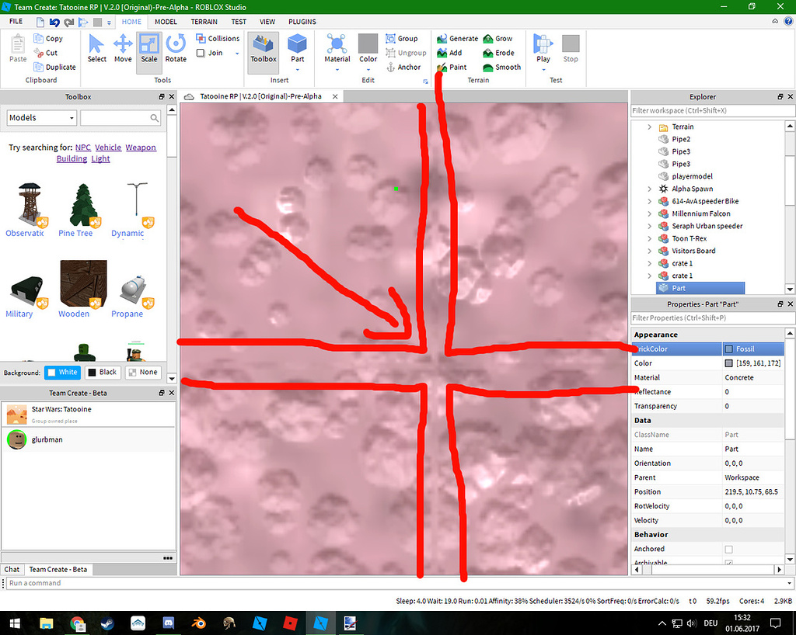This screenshot has height=635, width=796.
Task: Expand the Toon T-Rex model node
Action: (650, 238)
